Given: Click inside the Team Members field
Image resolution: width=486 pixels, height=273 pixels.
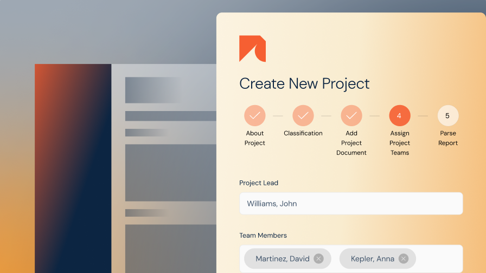Looking at the screenshot, I should coord(351,259).
